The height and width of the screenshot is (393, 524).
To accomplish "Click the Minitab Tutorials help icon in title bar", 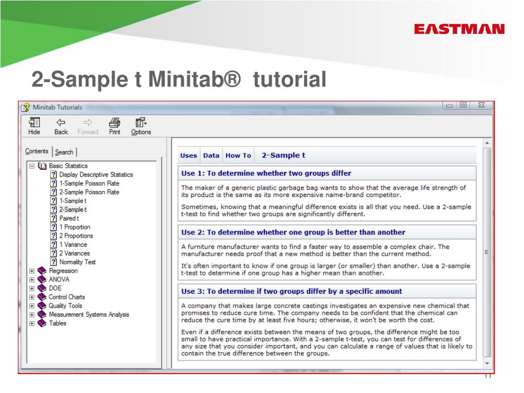I will [26, 107].
